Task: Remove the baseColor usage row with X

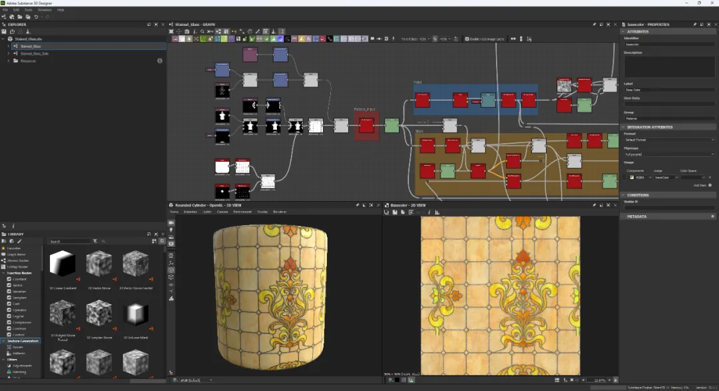Action: coord(710,177)
